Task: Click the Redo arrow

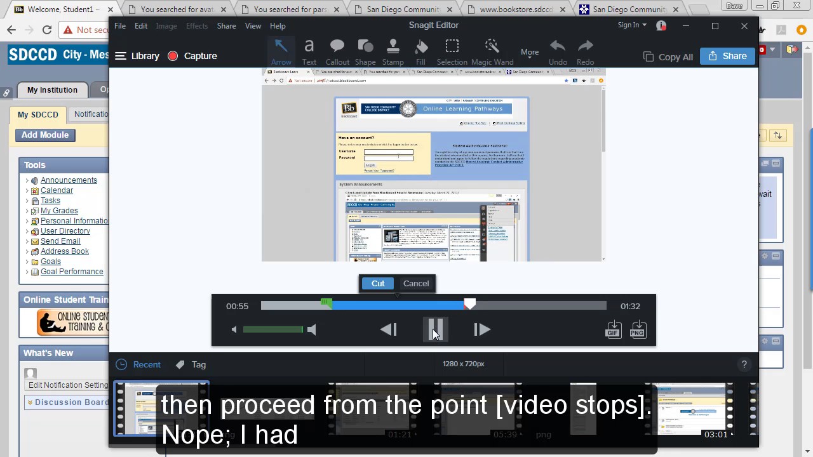Action: 585,51
